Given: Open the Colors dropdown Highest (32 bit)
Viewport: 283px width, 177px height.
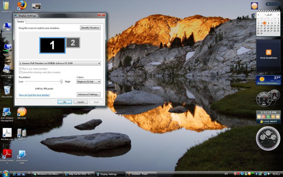Looking at the screenshot, I should tap(89, 82).
